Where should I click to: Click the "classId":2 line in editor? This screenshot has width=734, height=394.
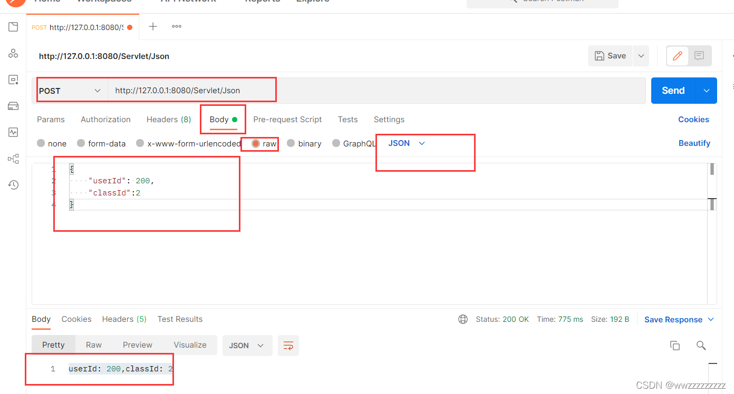[x=114, y=193]
